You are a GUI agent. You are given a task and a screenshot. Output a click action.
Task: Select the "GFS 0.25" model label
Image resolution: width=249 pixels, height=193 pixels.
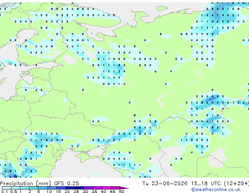click(66, 184)
